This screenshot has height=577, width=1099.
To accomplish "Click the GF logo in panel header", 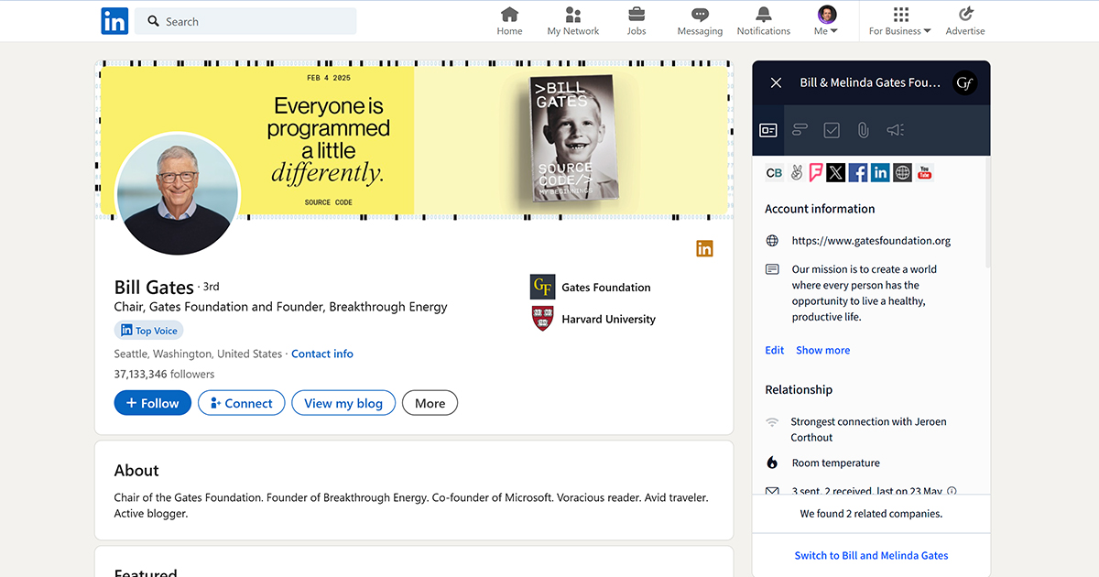I will tap(964, 82).
